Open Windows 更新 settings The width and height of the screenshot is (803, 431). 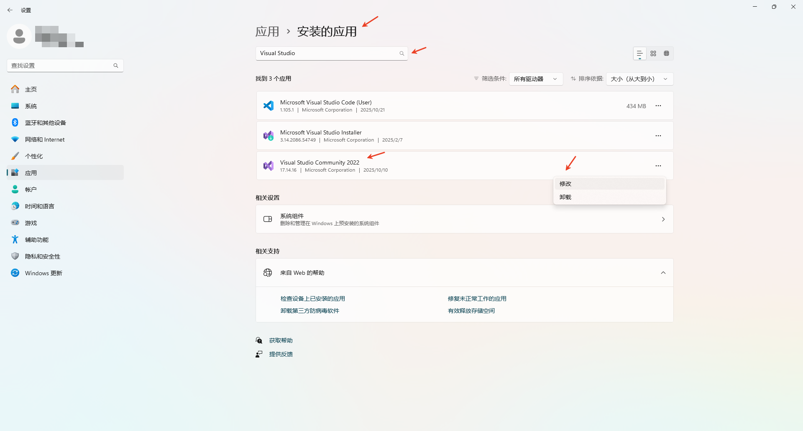tap(65, 273)
